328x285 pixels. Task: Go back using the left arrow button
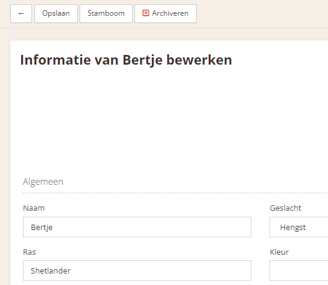point(21,14)
